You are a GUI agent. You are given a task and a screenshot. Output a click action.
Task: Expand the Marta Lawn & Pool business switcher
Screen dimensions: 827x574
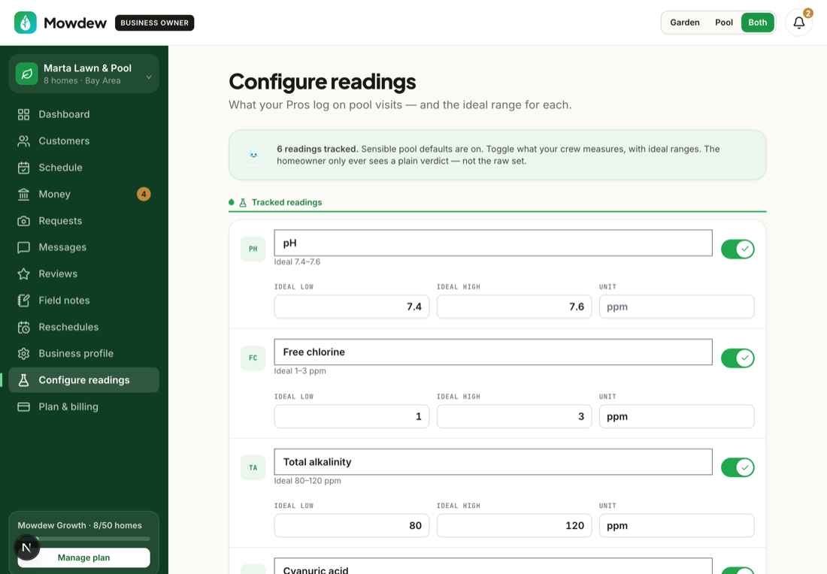84,74
